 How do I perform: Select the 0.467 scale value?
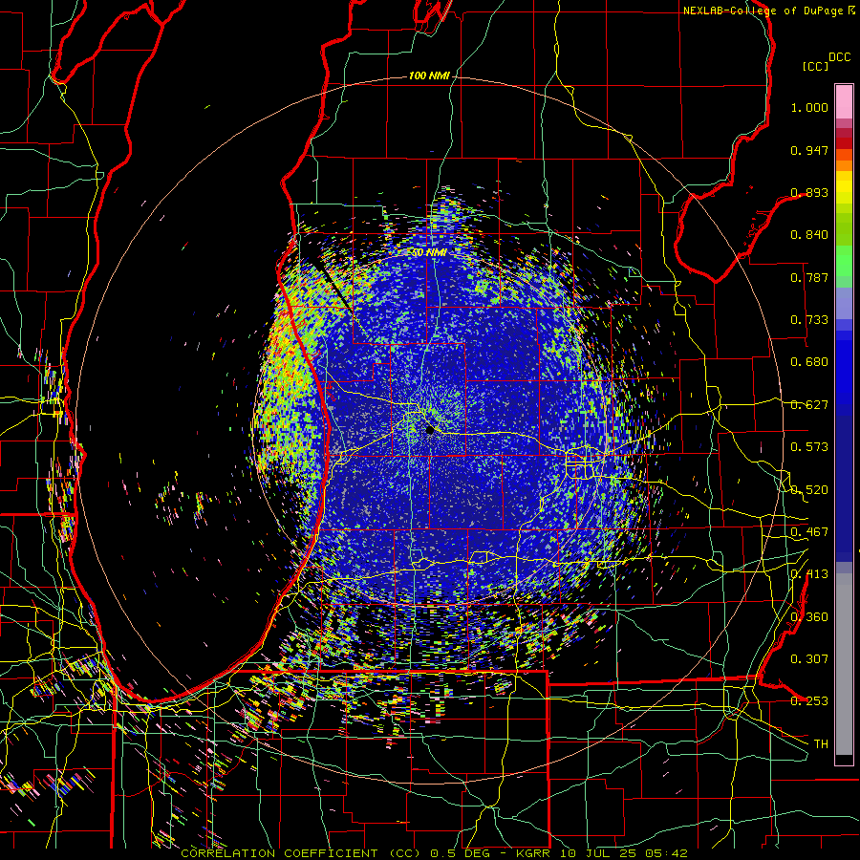point(809,532)
